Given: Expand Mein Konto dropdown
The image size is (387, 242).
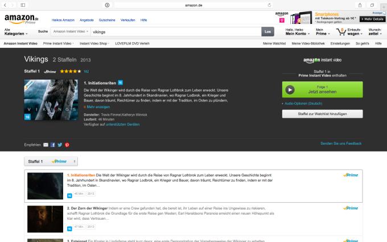Looking at the screenshot, I should (x=298, y=32).
